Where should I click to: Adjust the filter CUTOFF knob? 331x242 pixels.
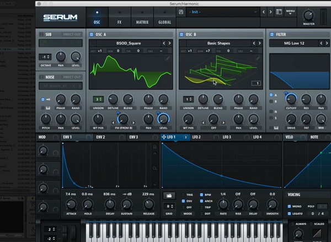291,99
